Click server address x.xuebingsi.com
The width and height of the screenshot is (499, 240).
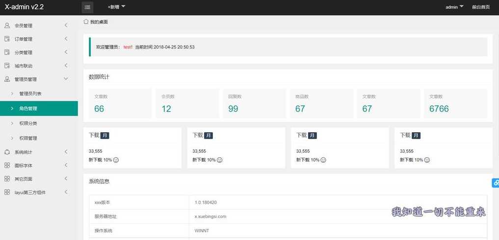(x=210, y=216)
